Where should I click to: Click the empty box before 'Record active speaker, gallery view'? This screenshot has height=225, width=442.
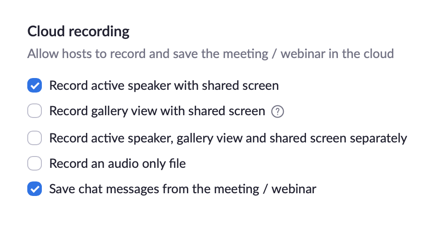tap(35, 138)
